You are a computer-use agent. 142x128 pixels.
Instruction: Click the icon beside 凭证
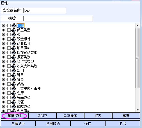pos(13,102)
